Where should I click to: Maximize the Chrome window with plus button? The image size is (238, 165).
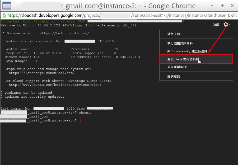(222, 6)
